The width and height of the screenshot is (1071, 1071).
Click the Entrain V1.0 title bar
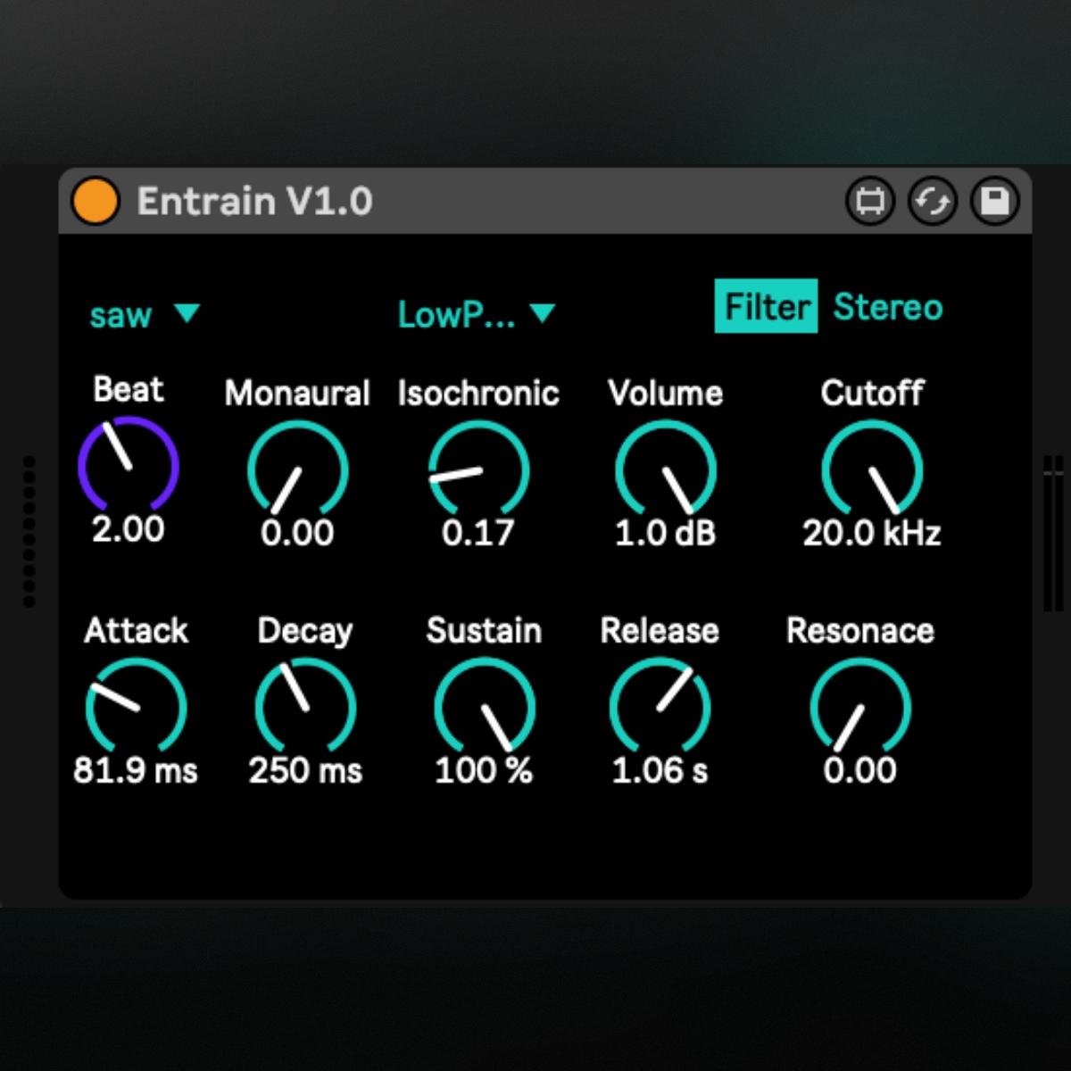coord(535,201)
